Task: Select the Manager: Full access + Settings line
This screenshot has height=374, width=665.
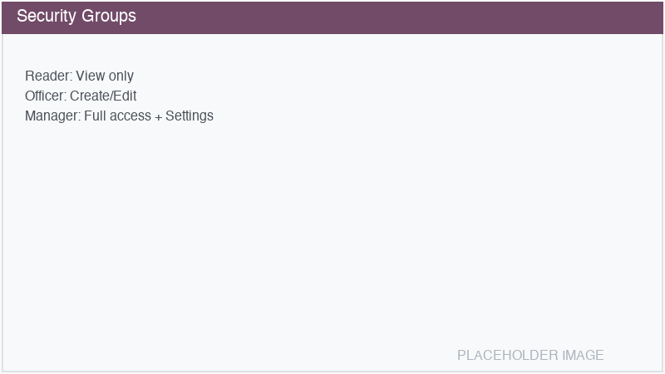Action: (119, 116)
